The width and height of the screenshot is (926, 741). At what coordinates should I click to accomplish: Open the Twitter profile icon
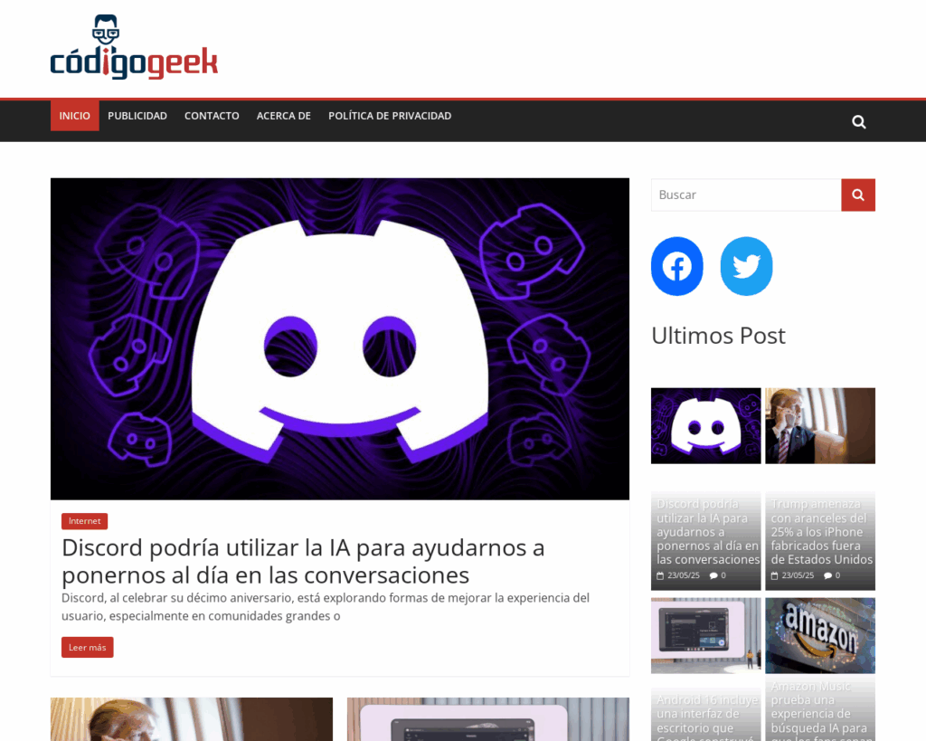point(746,266)
